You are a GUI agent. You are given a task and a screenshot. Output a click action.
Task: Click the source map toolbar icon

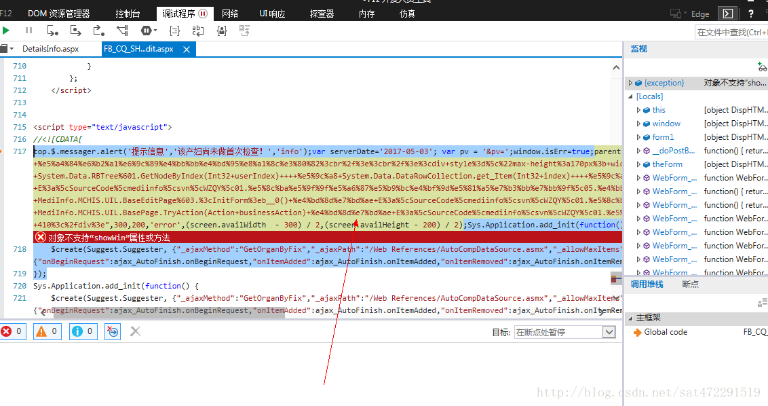click(x=244, y=31)
